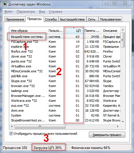134x153 pixels.
Task: Select the firefox.exe *32 process row
Action: 65,51
